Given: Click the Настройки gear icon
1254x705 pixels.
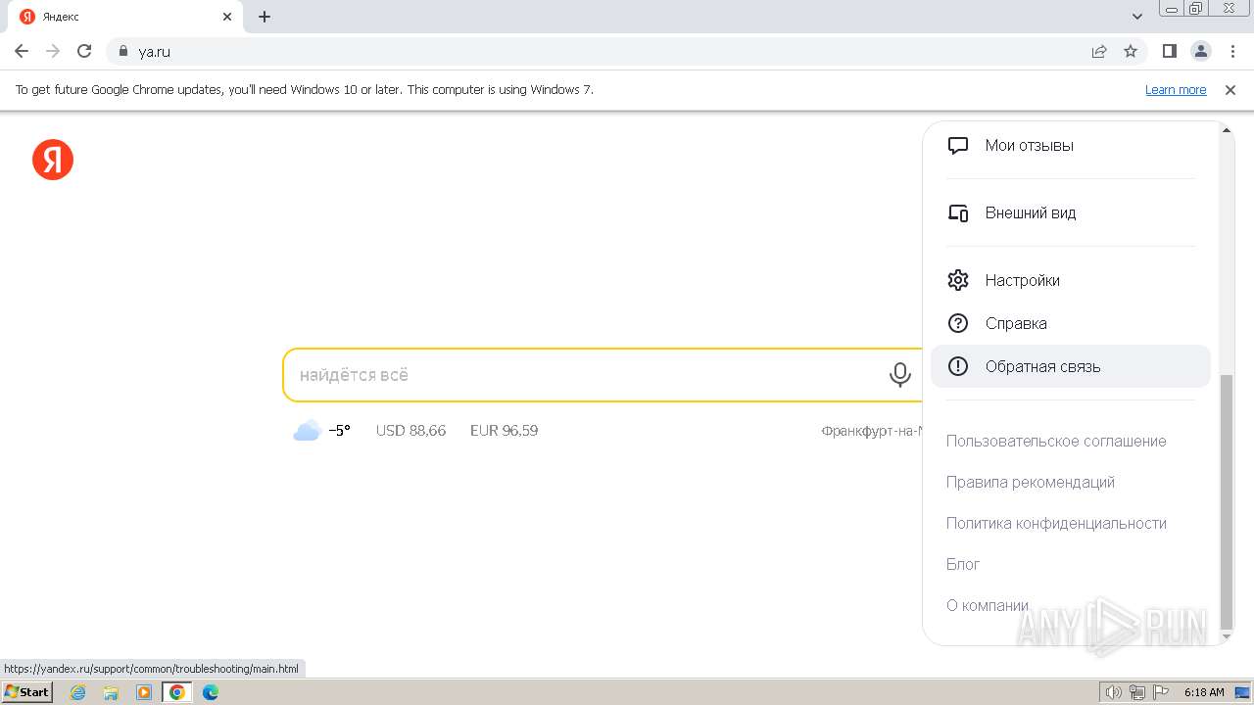Looking at the screenshot, I should click(x=958, y=280).
